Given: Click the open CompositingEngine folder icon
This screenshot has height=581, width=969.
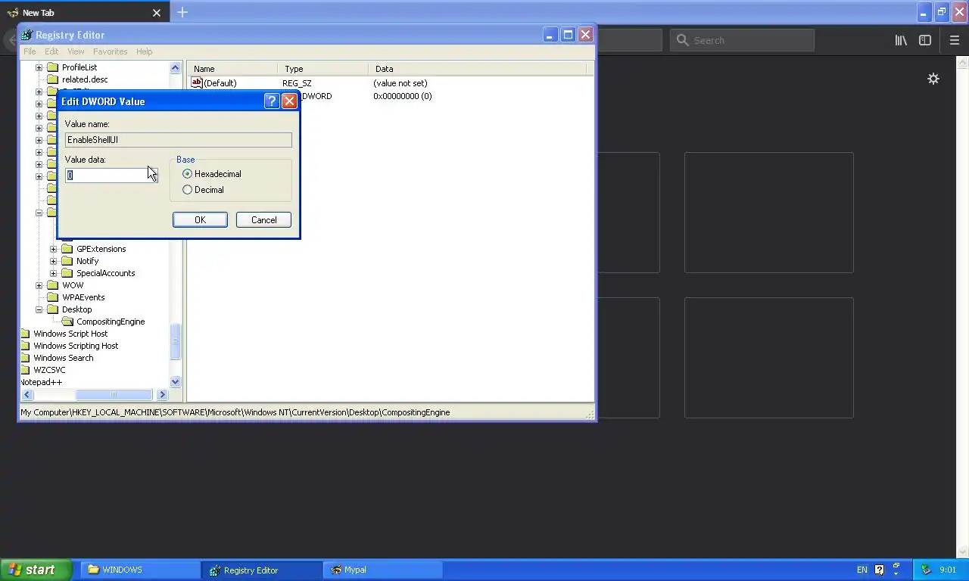Looking at the screenshot, I should click(x=67, y=322).
